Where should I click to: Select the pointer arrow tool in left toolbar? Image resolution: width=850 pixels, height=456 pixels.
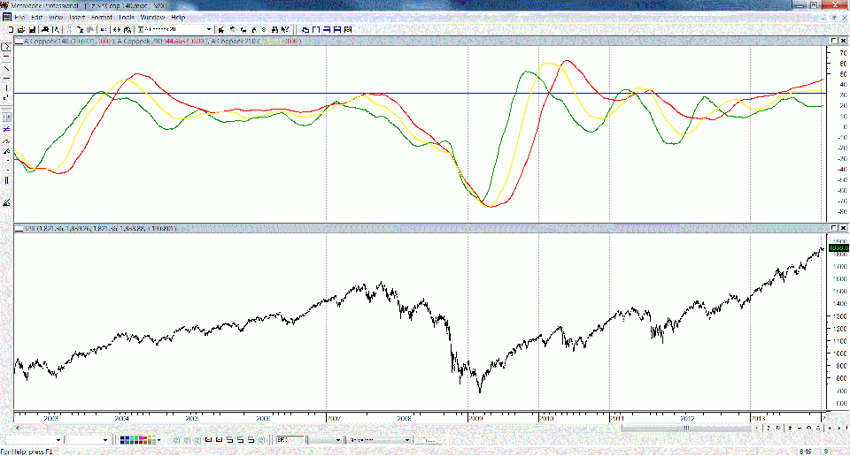point(6,45)
